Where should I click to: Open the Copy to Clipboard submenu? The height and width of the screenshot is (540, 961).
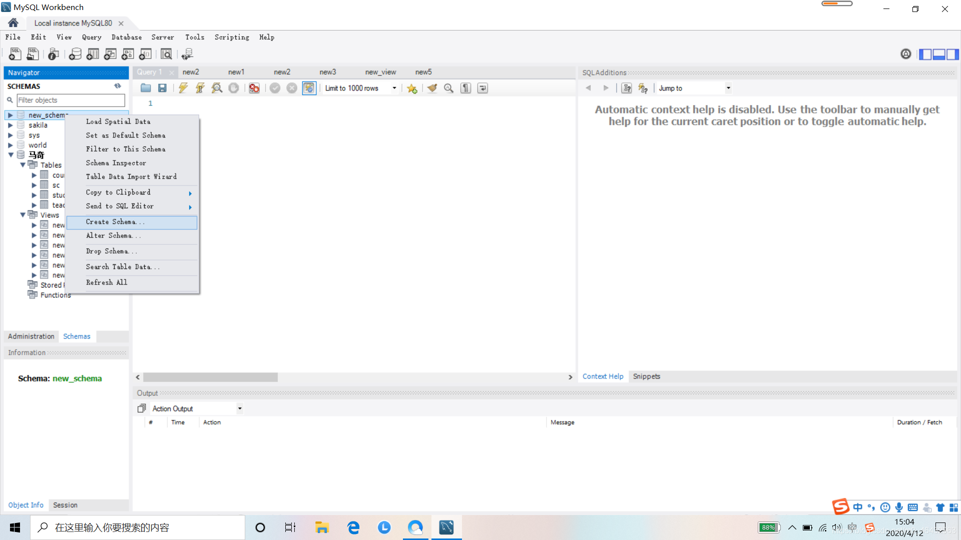tap(132, 192)
